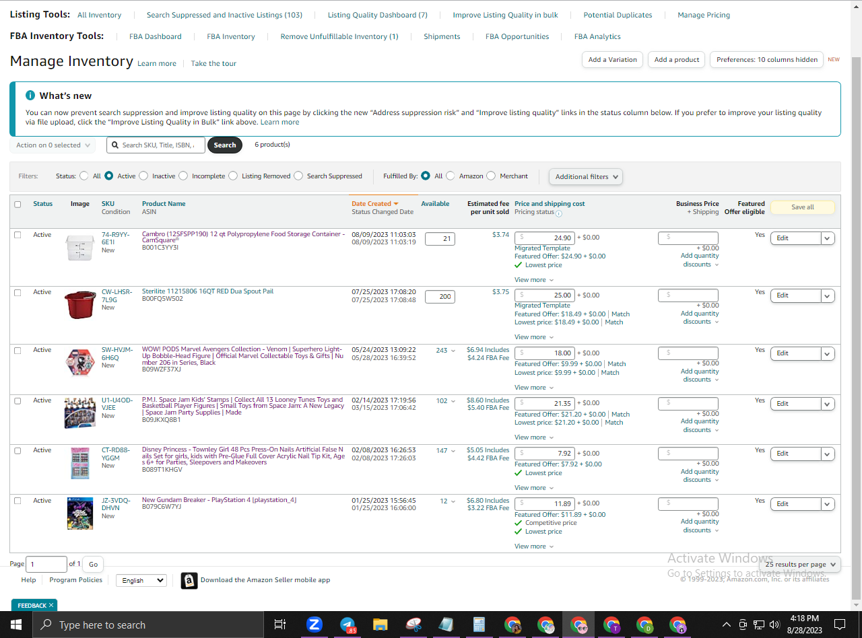Click the Cambro food storage container thumbnail
The image size is (862, 638).
(80, 248)
